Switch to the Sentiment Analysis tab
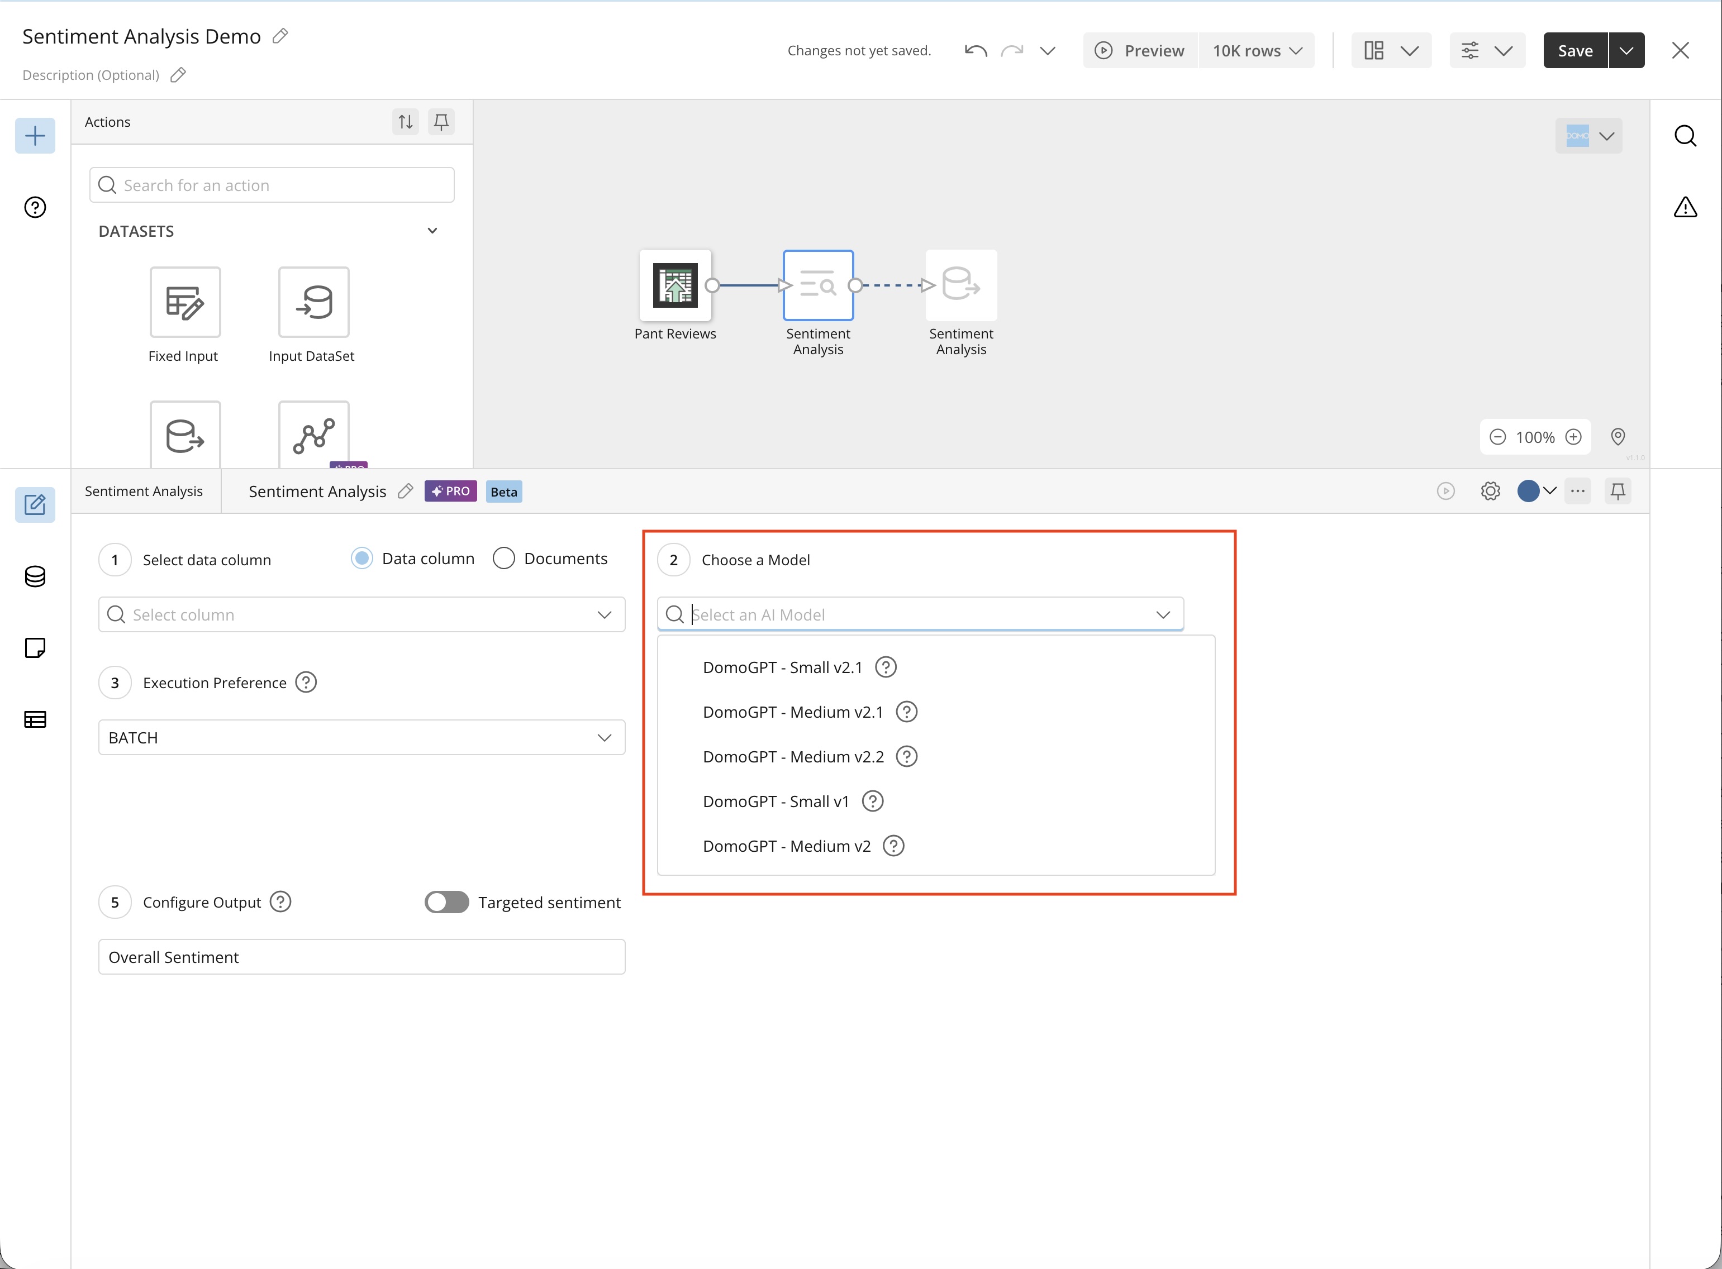Image resolution: width=1722 pixels, height=1269 pixels. point(145,491)
